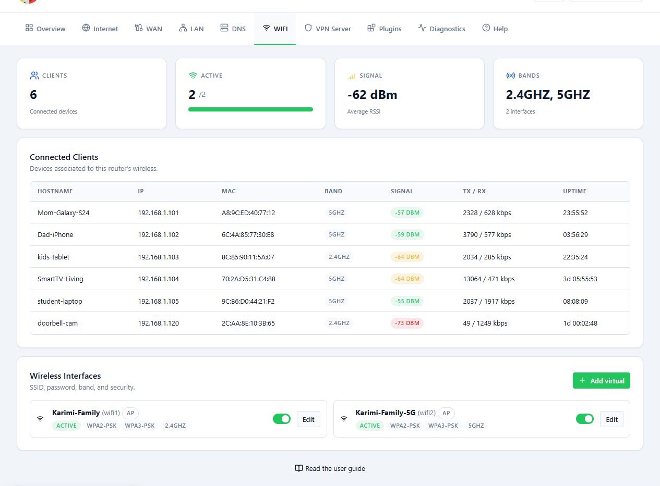
Task: Click MAC address 8C:85:90:11:5A:07
Action: click(x=248, y=257)
